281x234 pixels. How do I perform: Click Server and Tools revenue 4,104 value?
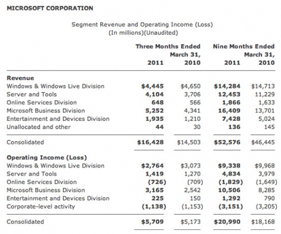(x=155, y=94)
